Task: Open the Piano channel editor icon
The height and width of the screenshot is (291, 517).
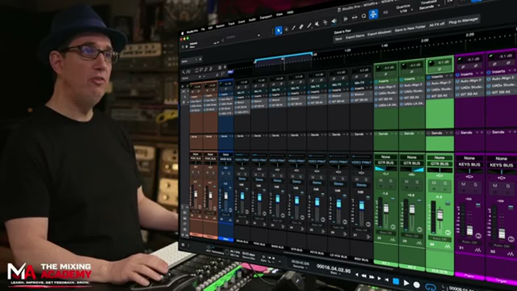Action: tap(478, 251)
